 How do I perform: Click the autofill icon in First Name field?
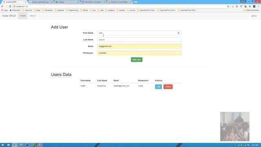[x=179, y=33]
